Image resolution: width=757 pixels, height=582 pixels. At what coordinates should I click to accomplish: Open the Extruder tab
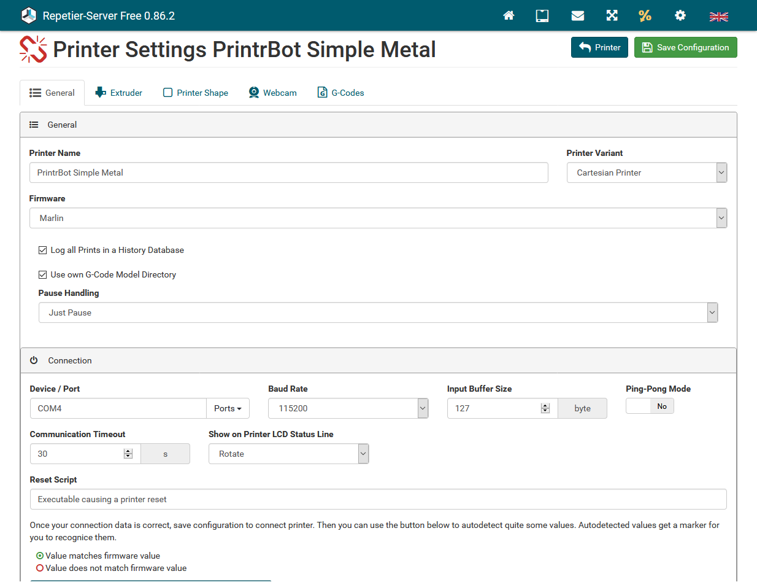118,93
